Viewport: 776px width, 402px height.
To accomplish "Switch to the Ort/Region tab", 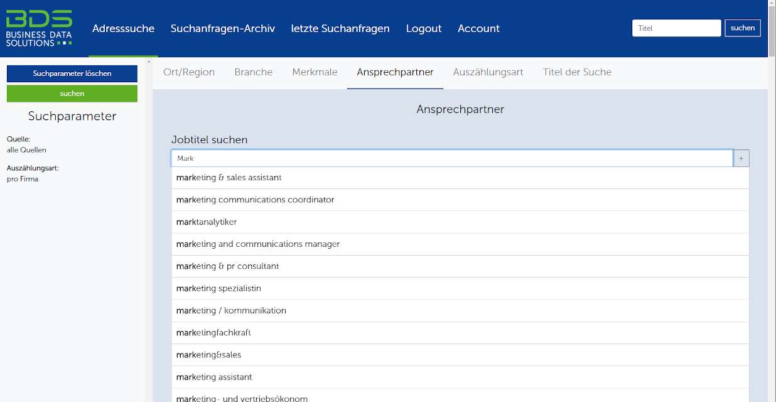I will pos(189,72).
